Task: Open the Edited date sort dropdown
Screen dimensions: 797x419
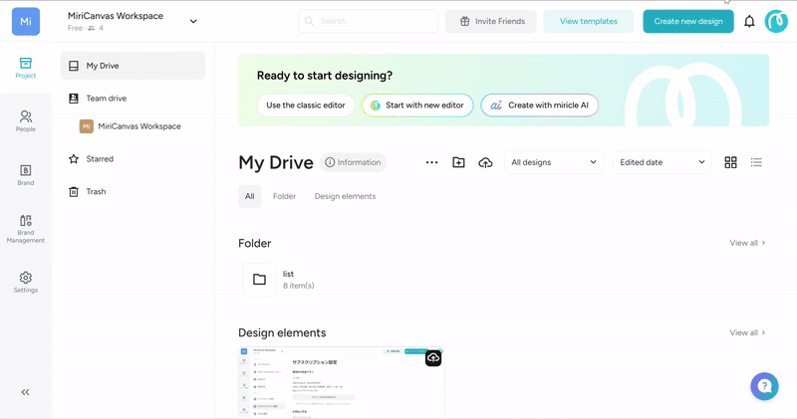Action: point(662,162)
